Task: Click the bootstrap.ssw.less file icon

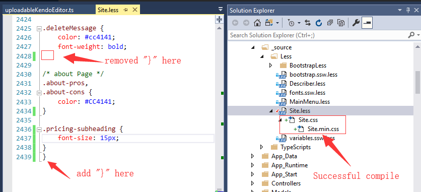Action: tap(283, 75)
